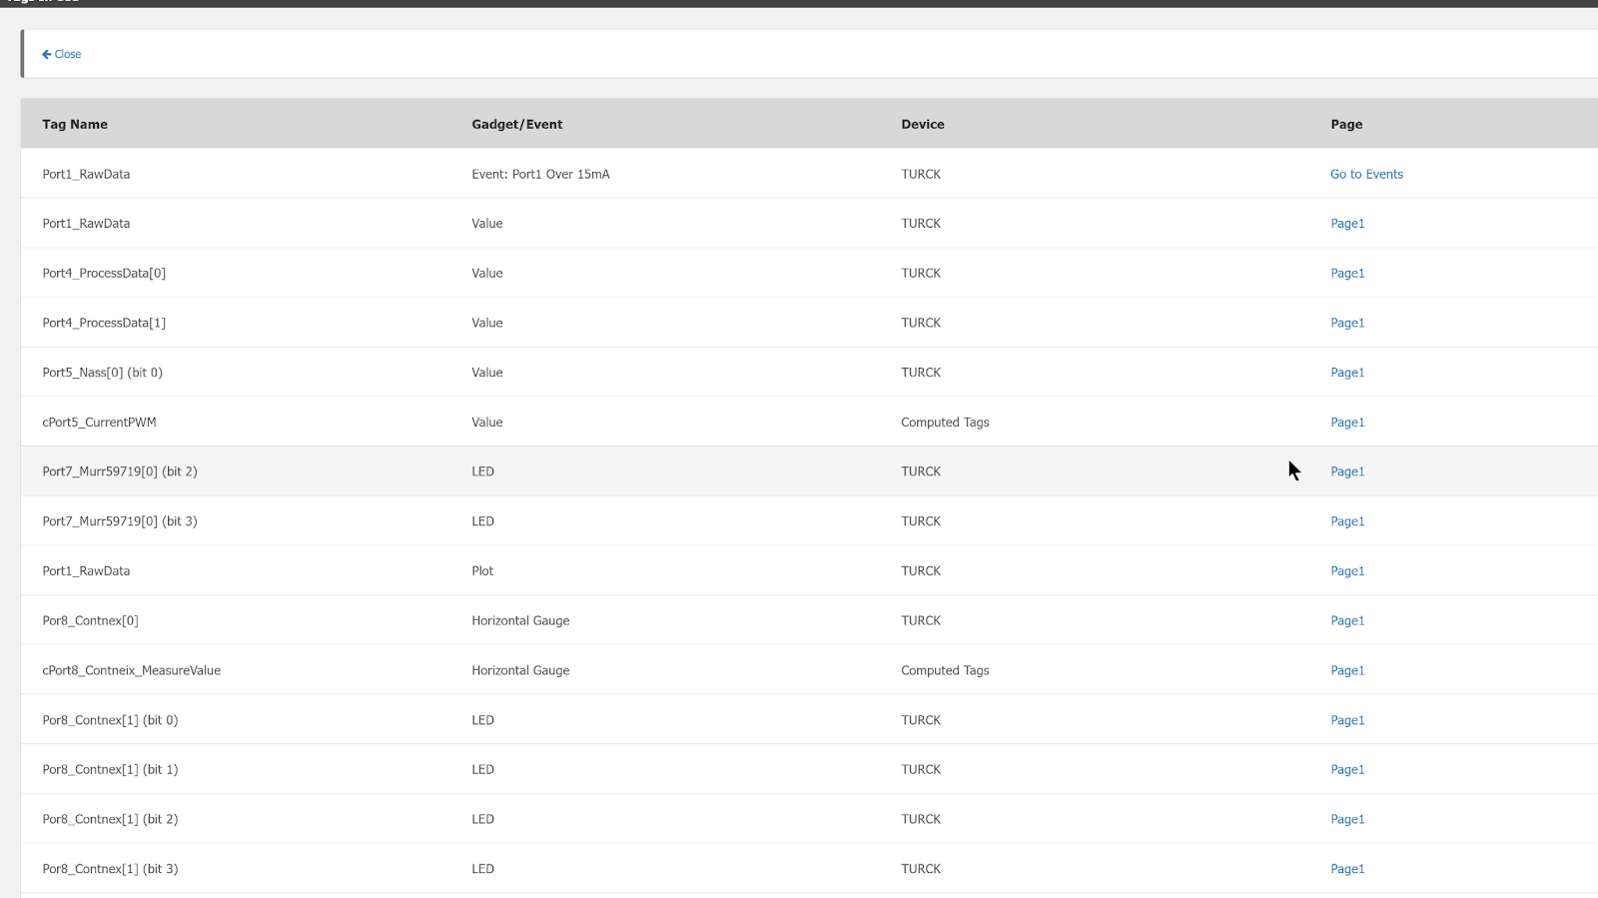Open Page1 link for Port5_Nass[0] row
Screen dimensions: 1598x898
(x=1347, y=373)
